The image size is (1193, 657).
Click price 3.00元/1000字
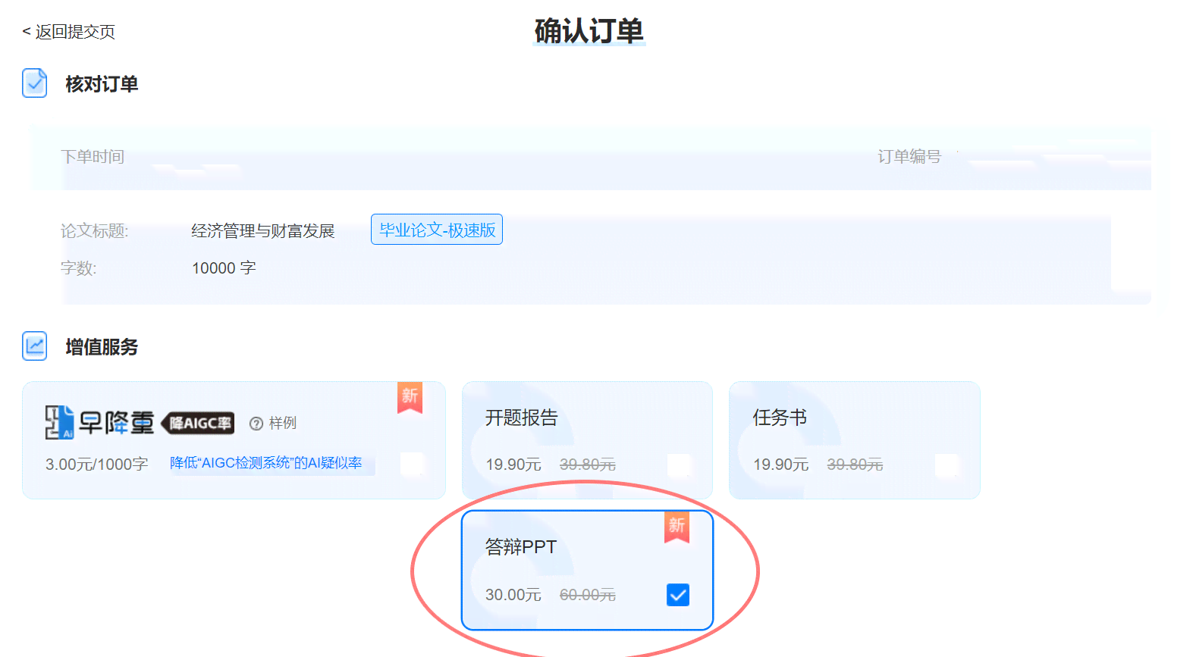coord(96,464)
